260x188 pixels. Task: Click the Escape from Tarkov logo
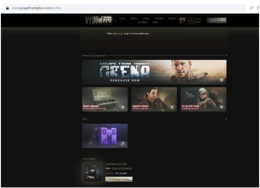click(x=98, y=20)
